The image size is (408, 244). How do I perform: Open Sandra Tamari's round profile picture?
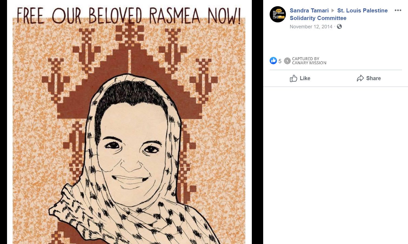[x=278, y=14]
